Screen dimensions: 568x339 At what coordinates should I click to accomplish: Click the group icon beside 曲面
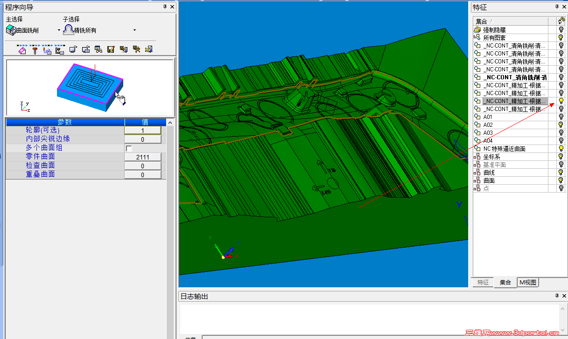click(477, 180)
